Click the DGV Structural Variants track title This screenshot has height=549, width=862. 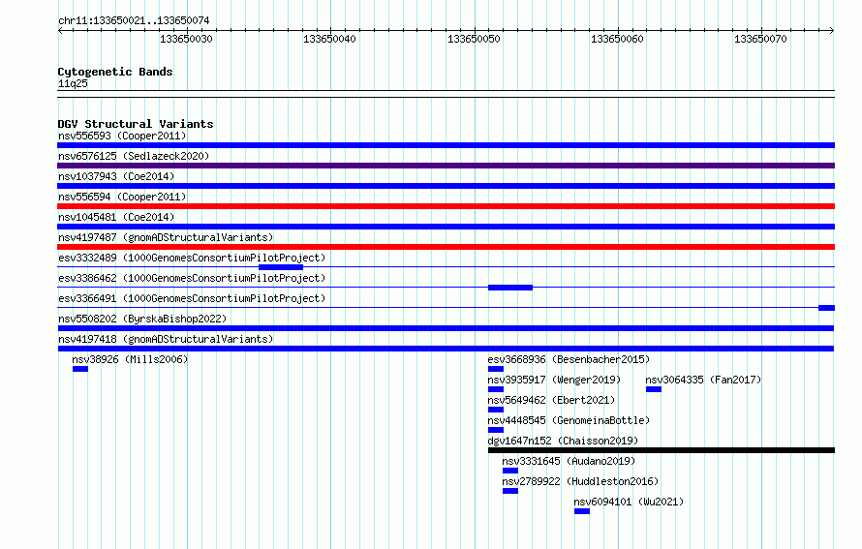[x=136, y=124]
